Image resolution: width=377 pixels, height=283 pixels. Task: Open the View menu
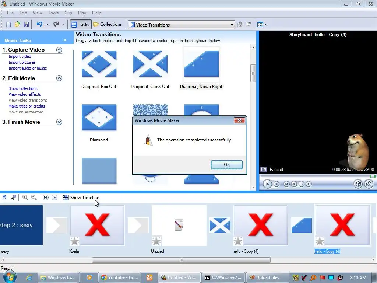(37, 13)
